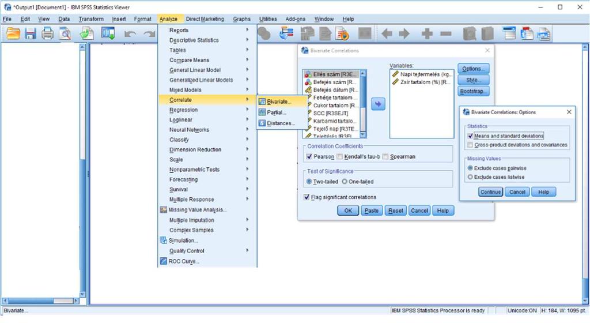Viewport: 590px width, 323px height.
Task: Click the Print toolbar icon
Action: pos(47,34)
